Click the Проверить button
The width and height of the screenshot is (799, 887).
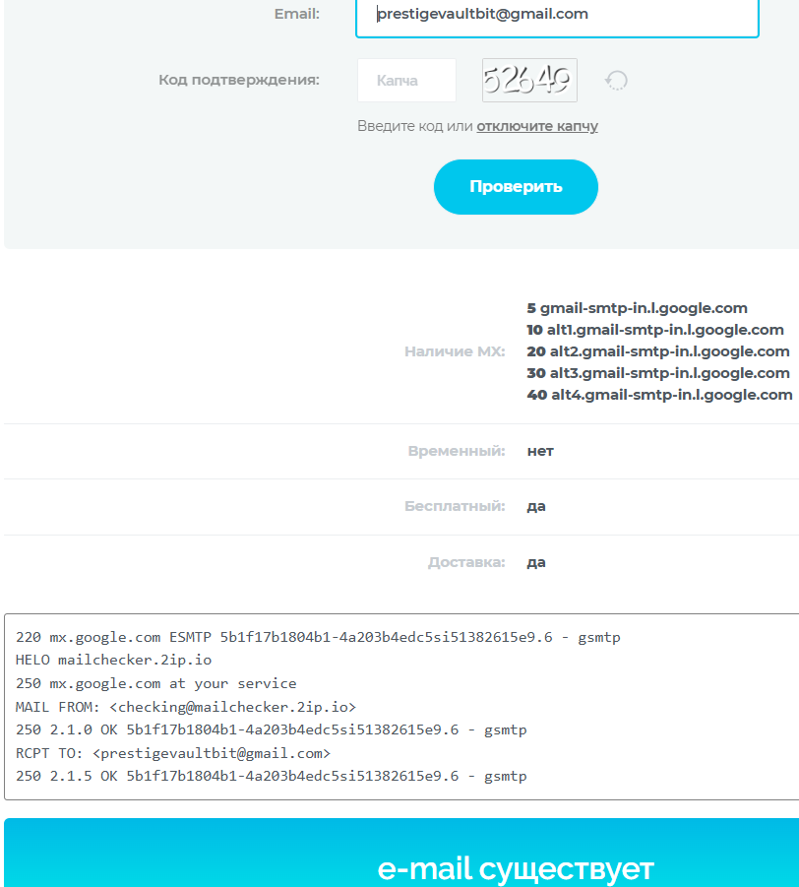point(516,187)
